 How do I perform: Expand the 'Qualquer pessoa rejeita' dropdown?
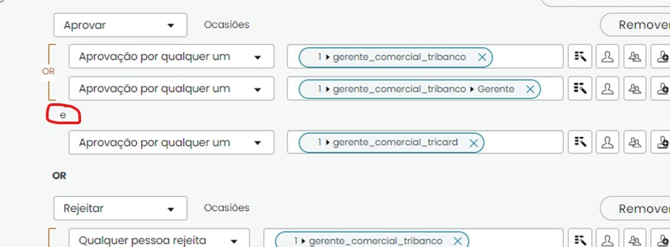159,240
